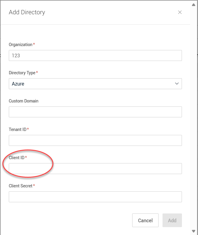Click the Client ID input field
198x235 pixels.
[95, 169]
